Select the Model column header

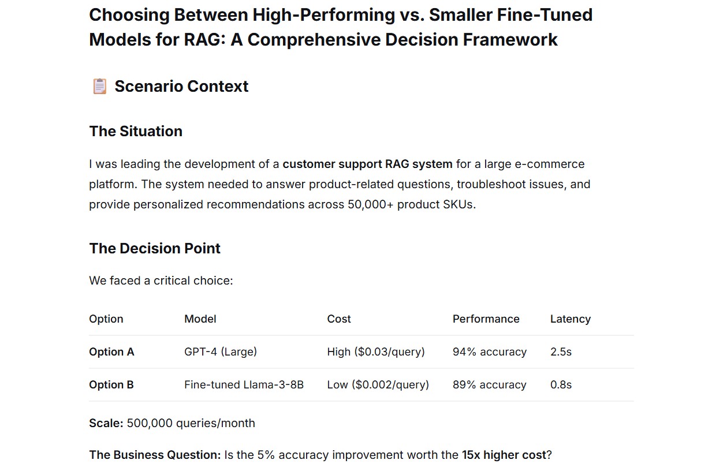[x=200, y=319]
